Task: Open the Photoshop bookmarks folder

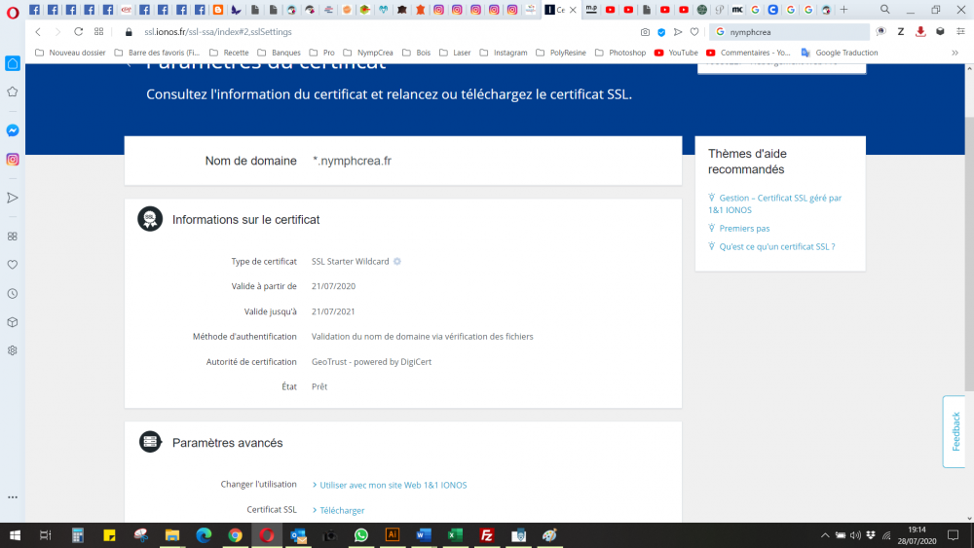Action: 620,53
